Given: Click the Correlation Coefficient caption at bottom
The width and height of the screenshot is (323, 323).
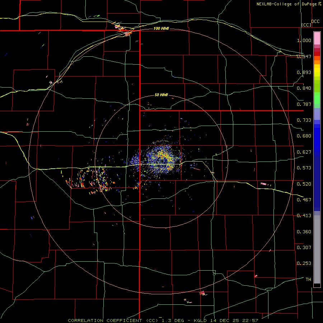Looking at the screenshot, I should point(163,320).
